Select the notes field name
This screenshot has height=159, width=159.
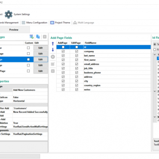coord(87,90)
